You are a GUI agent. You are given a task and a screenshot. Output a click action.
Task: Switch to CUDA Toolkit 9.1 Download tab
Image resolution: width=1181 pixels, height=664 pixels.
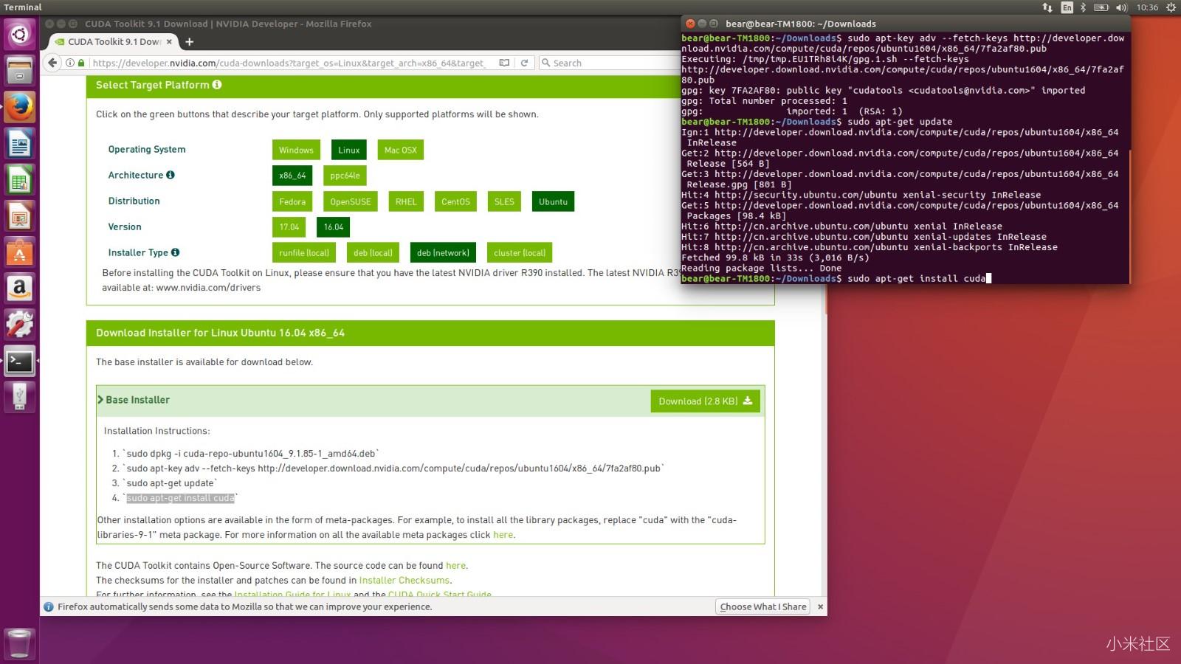(x=114, y=42)
